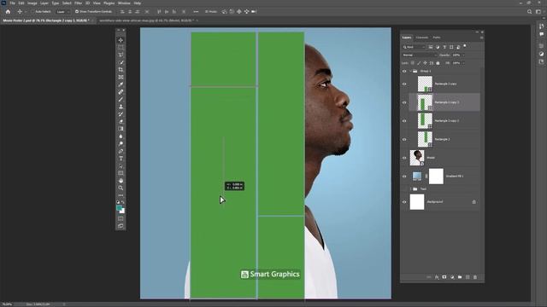Click the background color swatch

(x=122, y=211)
